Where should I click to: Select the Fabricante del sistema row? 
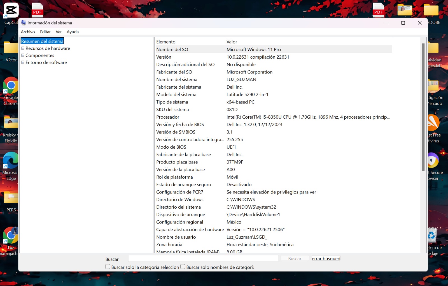(x=274, y=87)
